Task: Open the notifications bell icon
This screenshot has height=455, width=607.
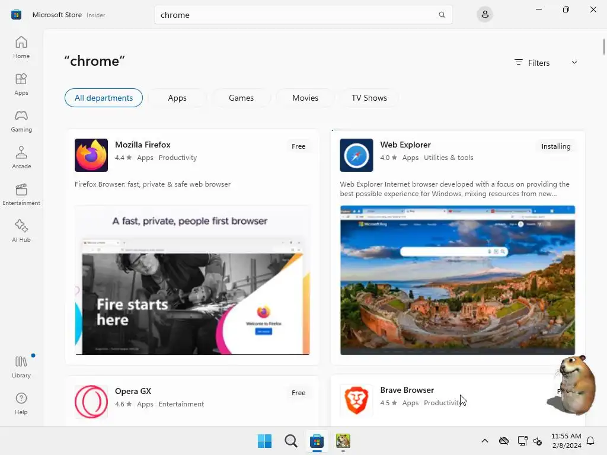Action: point(590,441)
